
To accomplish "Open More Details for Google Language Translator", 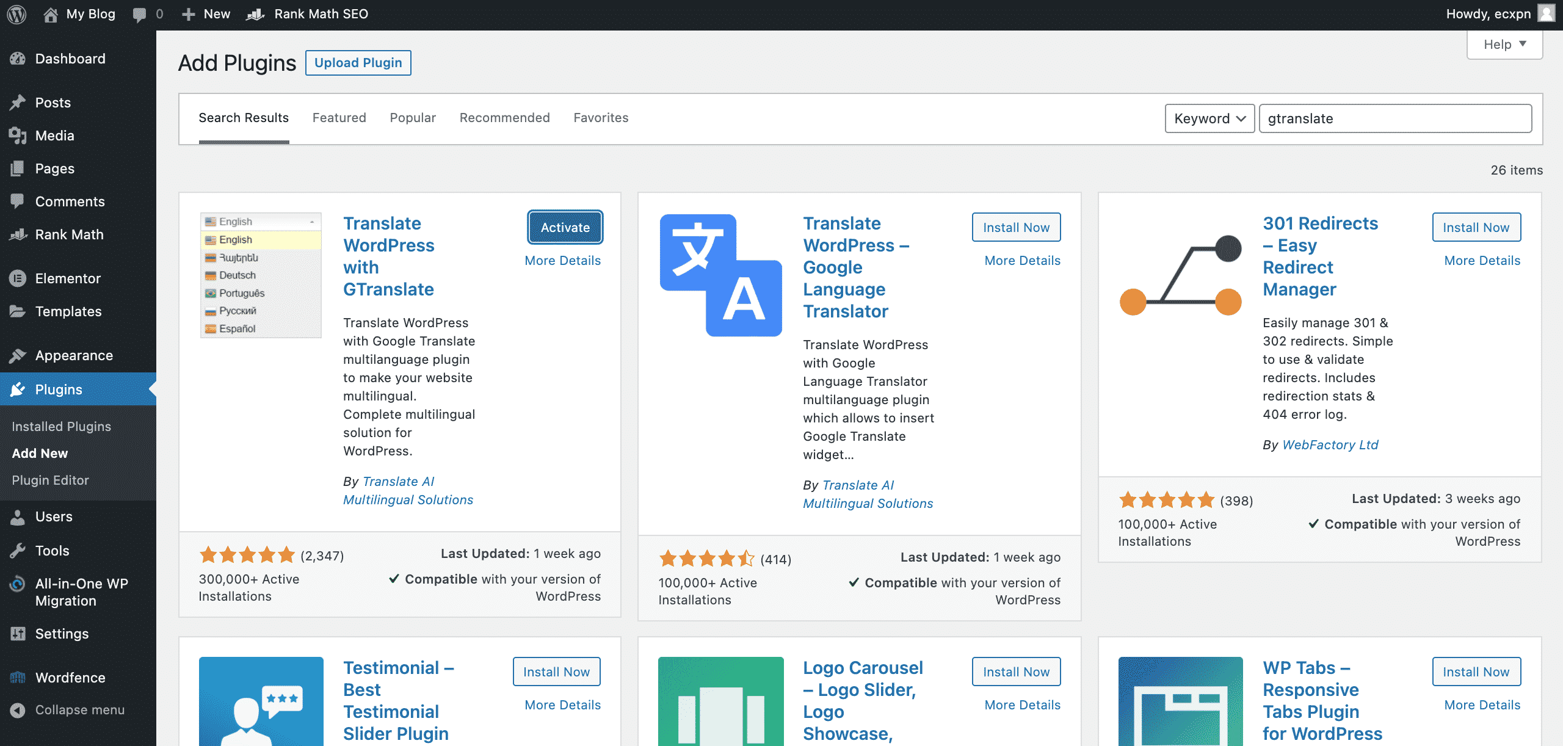I will coord(1023,261).
